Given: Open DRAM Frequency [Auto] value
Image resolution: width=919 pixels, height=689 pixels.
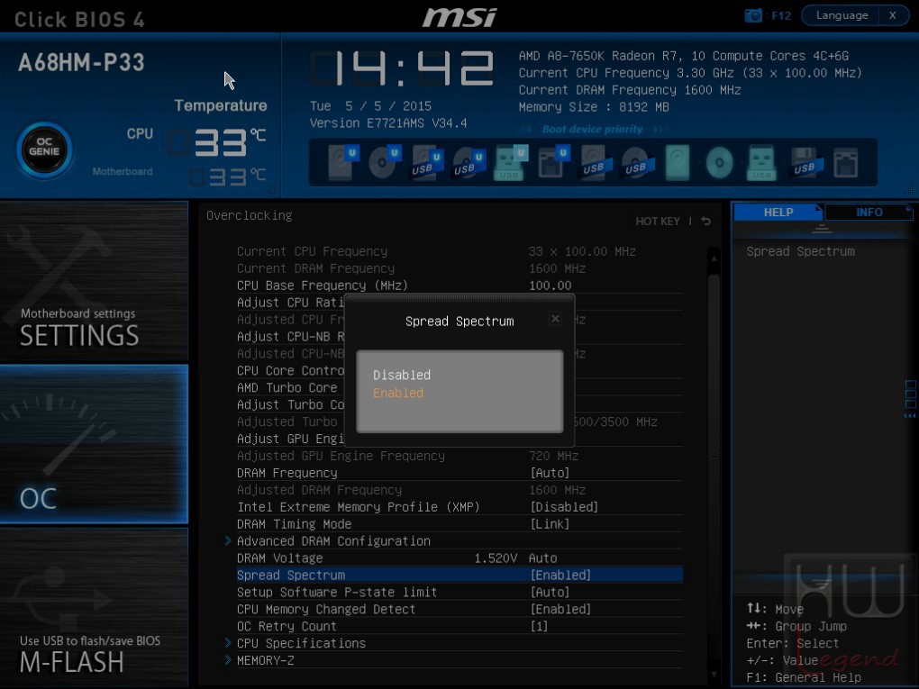Looking at the screenshot, I should [x=550, y=473].
